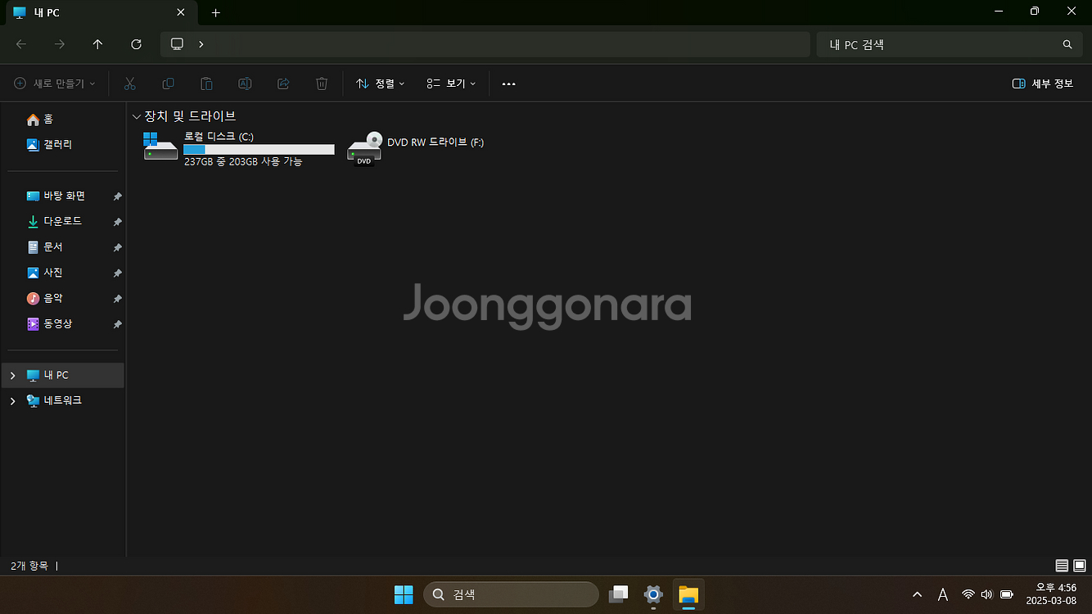Click the Paste clipboard icon
The width and height of the screenshot is (1092, 614).
point(206,84)
